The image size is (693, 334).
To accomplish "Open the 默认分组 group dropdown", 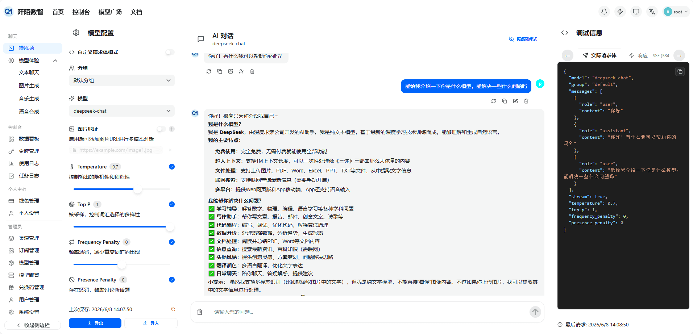I will 122,80.
